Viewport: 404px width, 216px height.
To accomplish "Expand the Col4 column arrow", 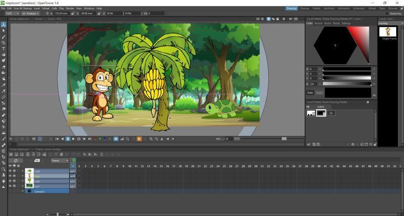I will click(x=23, y=171).
